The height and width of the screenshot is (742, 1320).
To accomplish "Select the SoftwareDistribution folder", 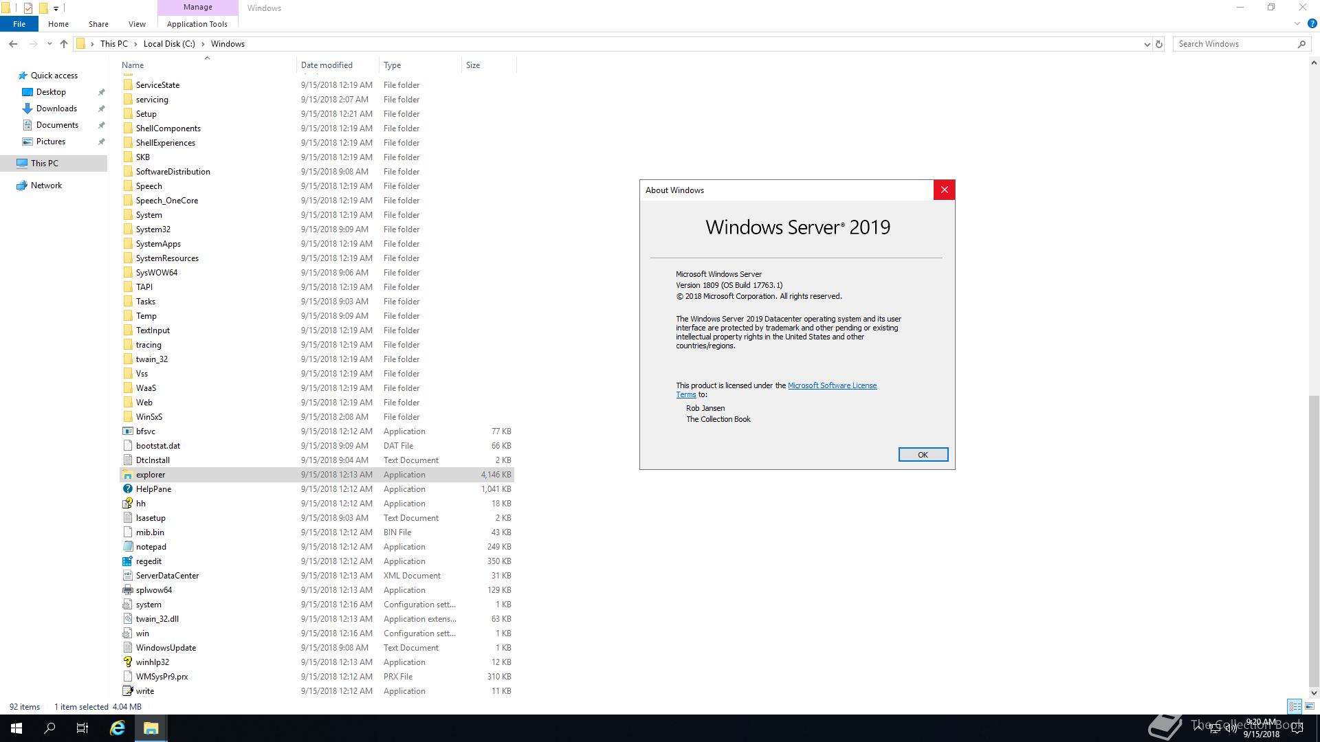I will click(317, 172).
